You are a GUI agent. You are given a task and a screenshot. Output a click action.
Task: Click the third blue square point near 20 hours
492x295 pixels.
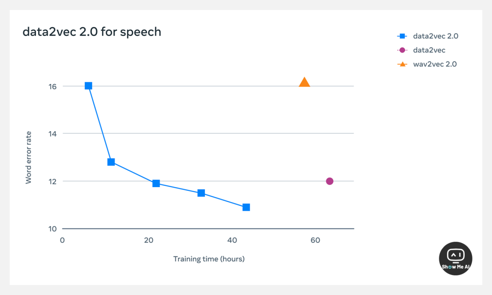[156, 183]
